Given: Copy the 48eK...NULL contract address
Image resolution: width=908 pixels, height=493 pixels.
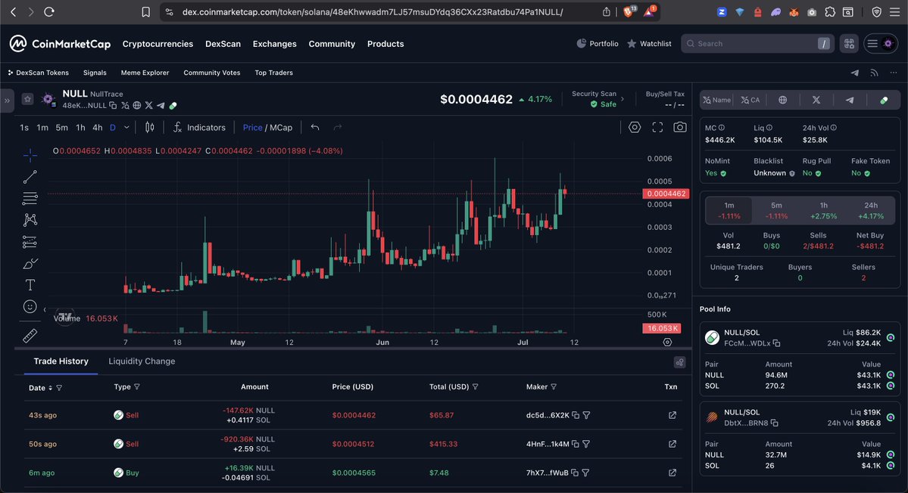Looking at the screenshot, I should 113,106.
